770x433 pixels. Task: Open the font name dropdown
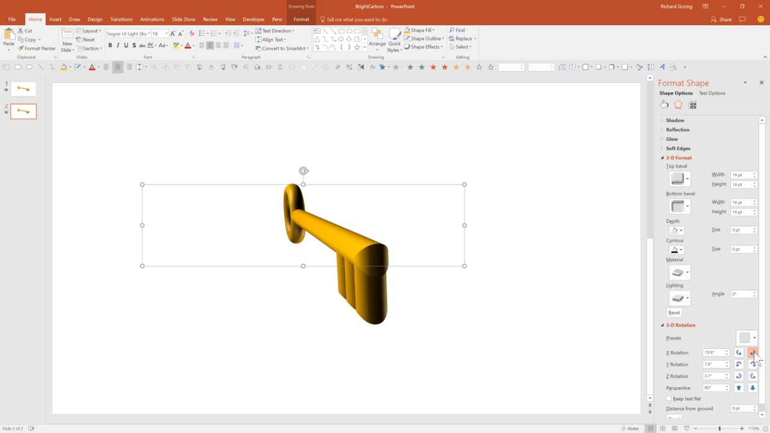coord(149,34)
